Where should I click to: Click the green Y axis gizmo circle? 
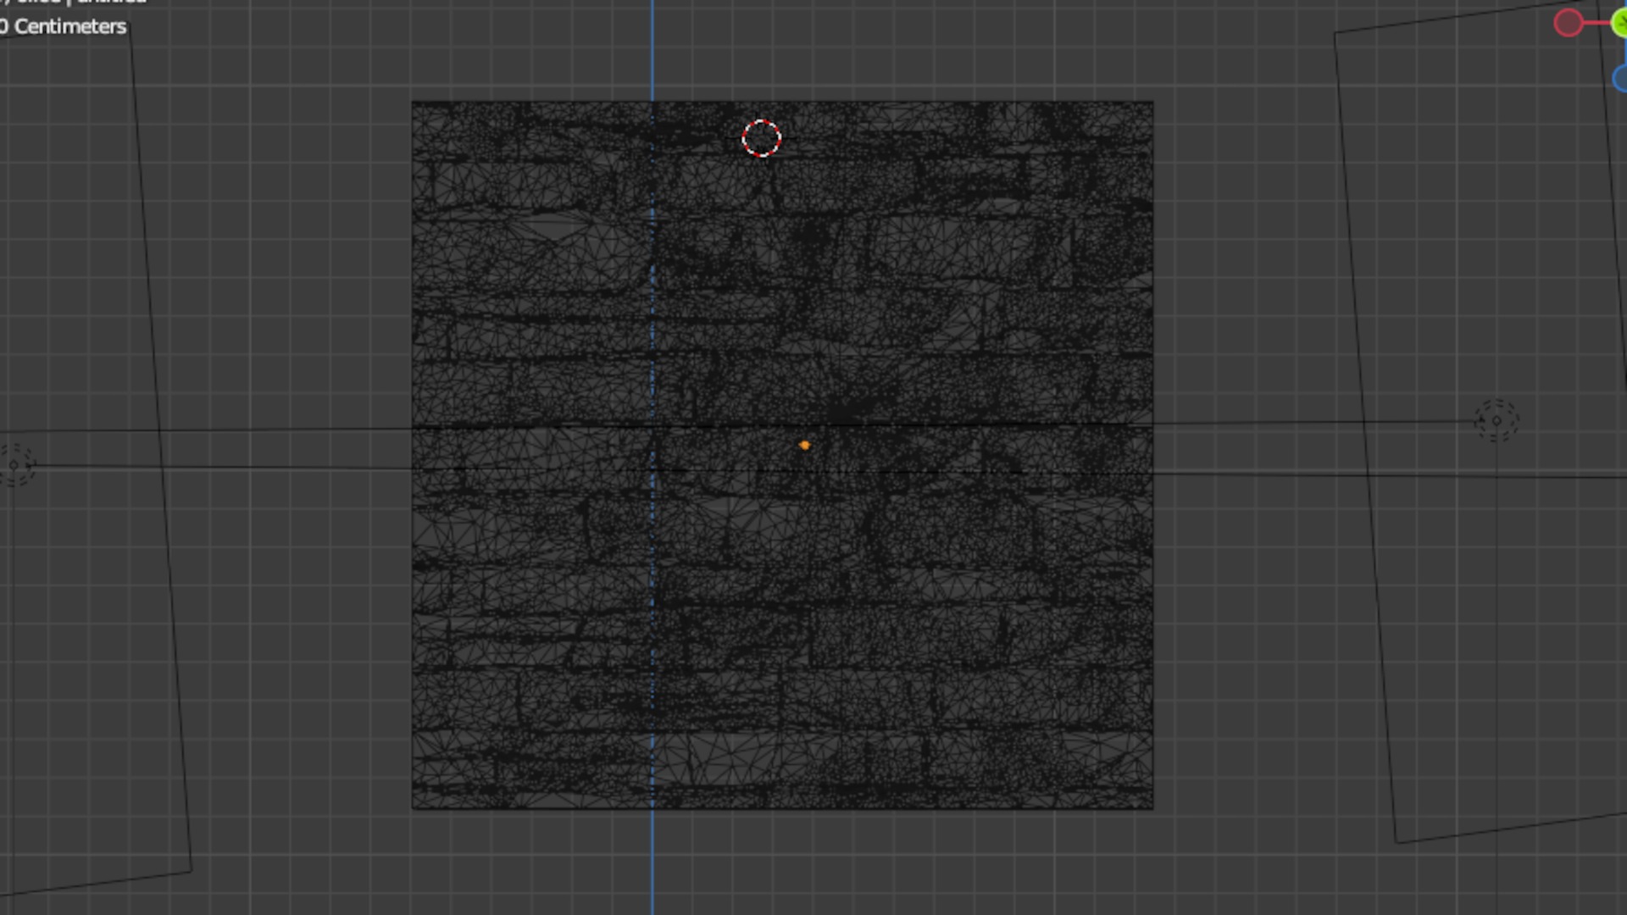pos(1619,23)
